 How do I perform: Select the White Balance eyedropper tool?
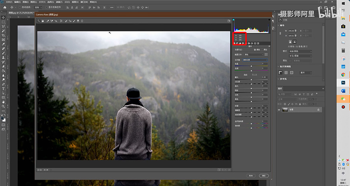pyautogui.click(x=48, y=21)
